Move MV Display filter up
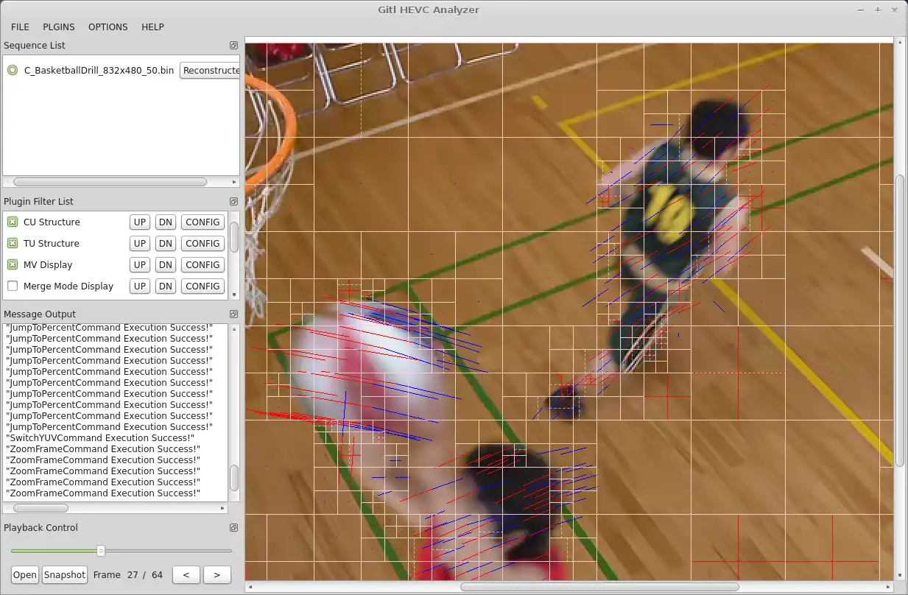This screenshot has height=595, width=908. pyautogui.click(x=140, y=265)
